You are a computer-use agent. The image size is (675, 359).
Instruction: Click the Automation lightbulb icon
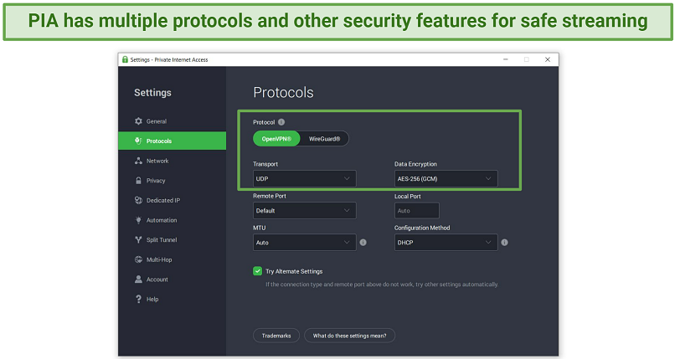coord(138,220)
